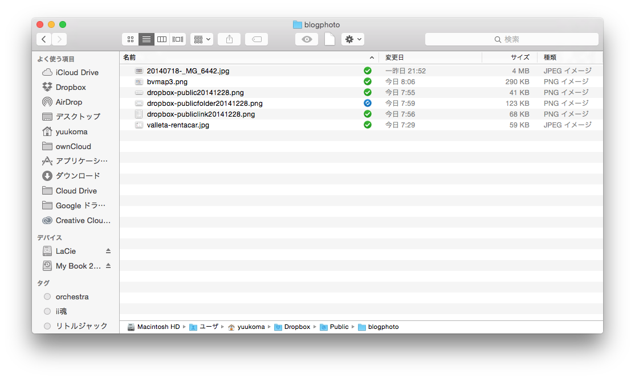Open Dropbox in the sidebar
The width and height of the screenshot is (635, 379).
click(70, 87)
